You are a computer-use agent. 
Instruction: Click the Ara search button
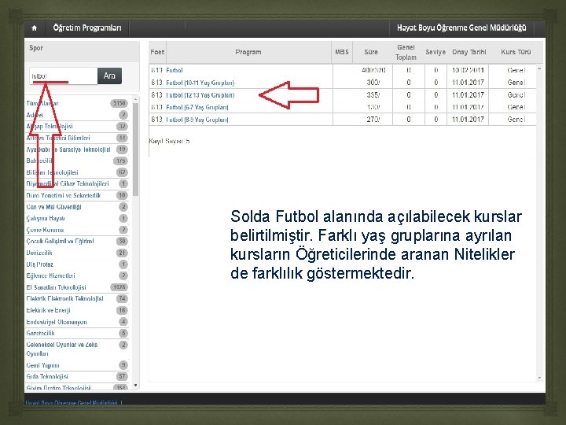pos(109,76)
